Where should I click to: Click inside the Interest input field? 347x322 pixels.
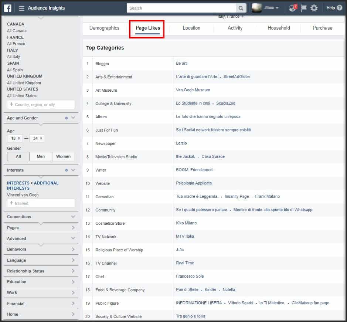(x=41, y=203)
